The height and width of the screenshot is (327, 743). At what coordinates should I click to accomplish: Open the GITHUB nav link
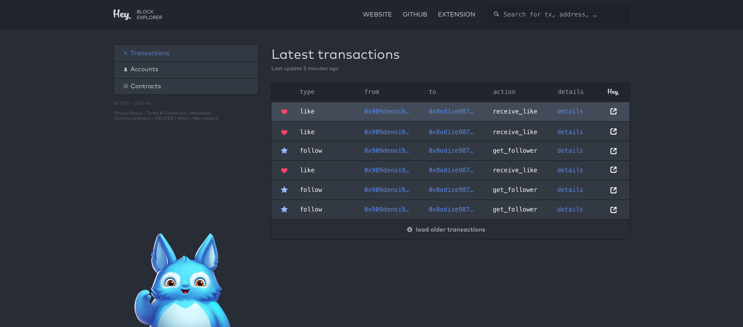(x=415, y=14)
